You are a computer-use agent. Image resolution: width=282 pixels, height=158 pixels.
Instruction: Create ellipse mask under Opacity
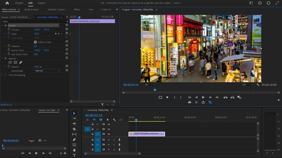(x=10, y=62)
